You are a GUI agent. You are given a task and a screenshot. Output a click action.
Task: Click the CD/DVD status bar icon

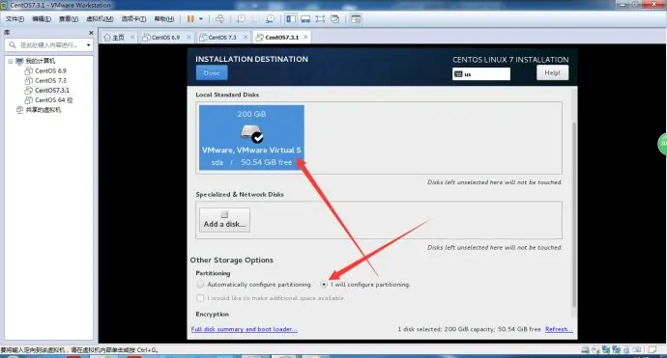pos(595,350)
